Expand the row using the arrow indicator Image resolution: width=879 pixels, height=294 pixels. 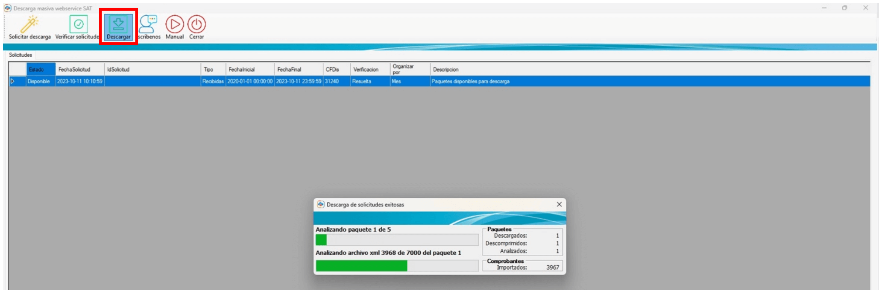[13, 81]
